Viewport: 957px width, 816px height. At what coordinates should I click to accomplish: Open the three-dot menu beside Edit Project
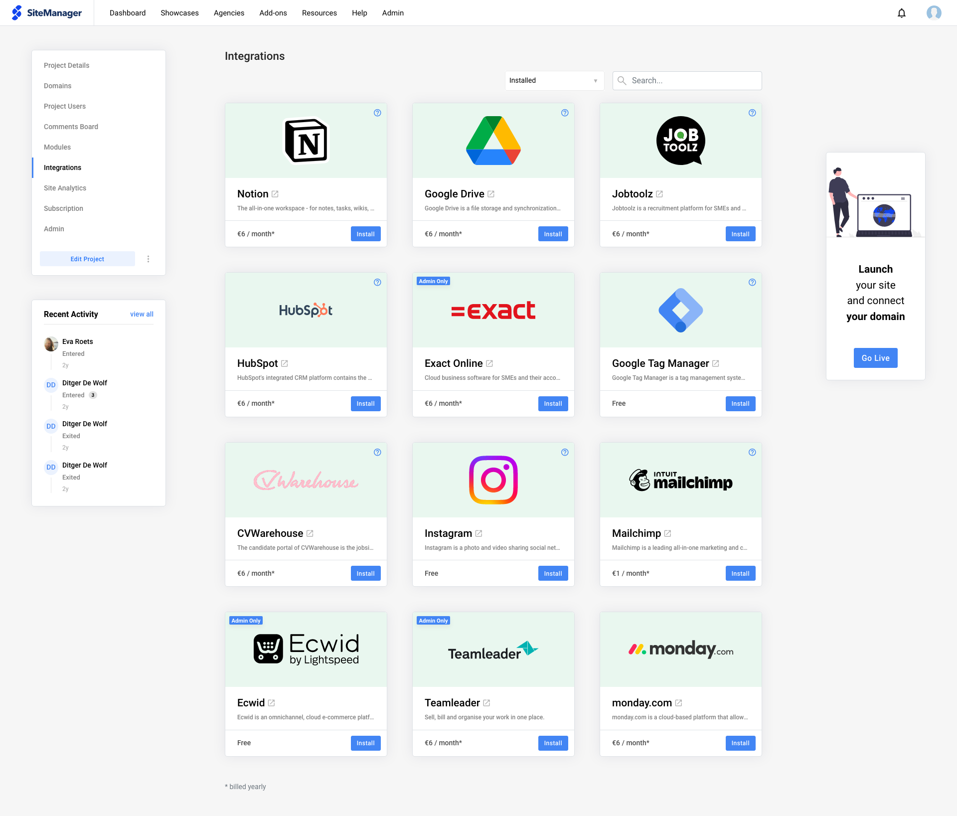148,259
